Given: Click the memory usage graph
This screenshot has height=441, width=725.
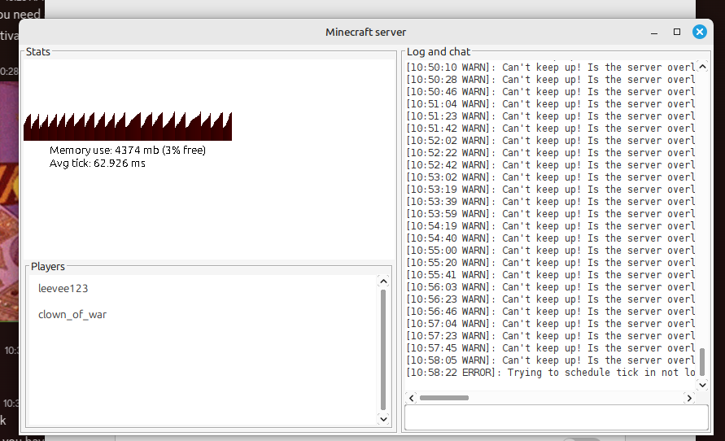Looking at the screenshot, I should click(x=128, y=126).
